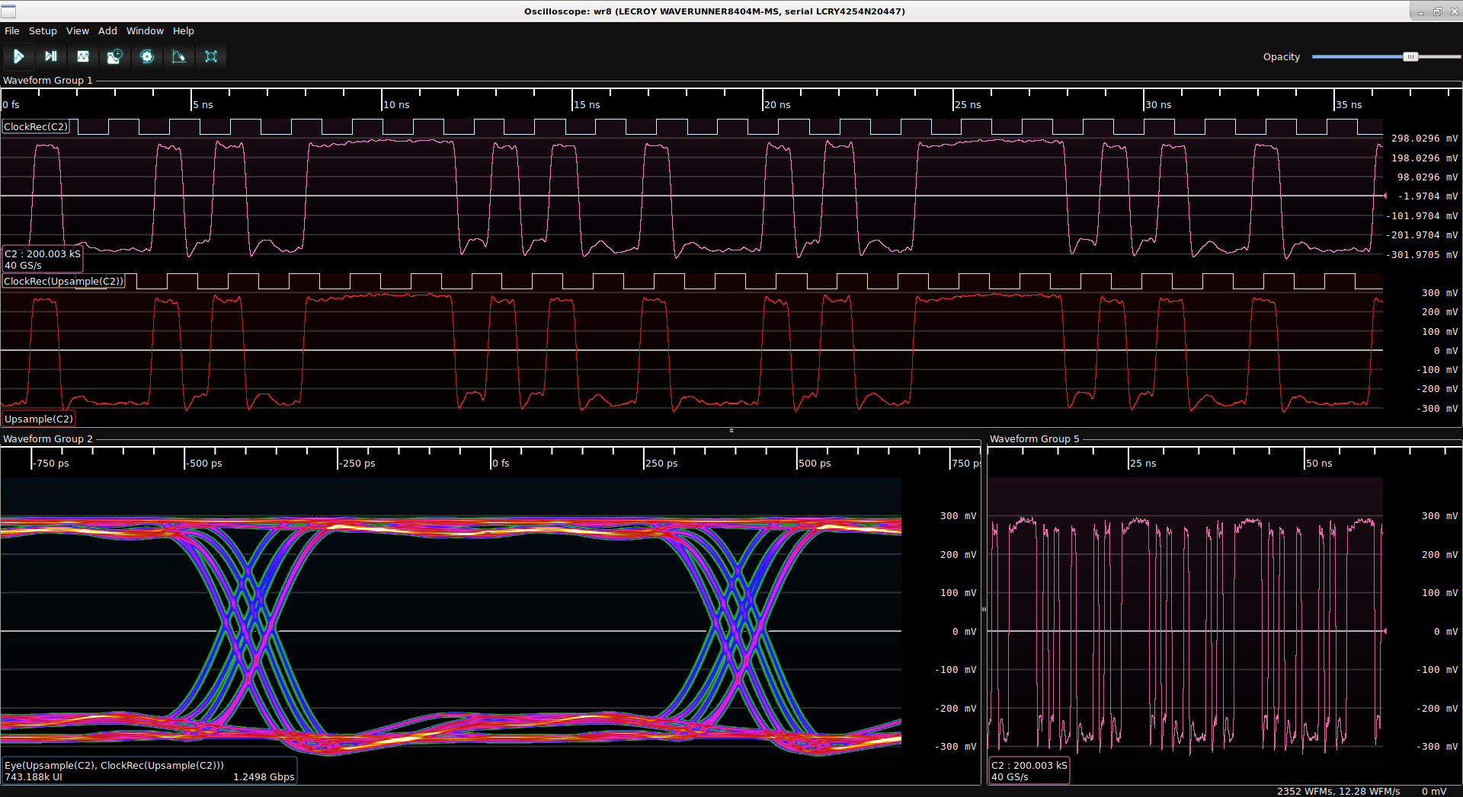Open the Window menu
The image size is (1463, 797).
145,31
